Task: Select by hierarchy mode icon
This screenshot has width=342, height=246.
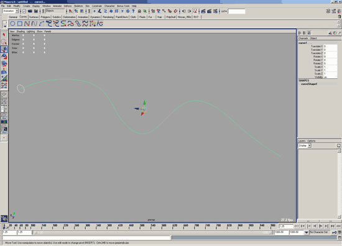Action: point(70,11)
